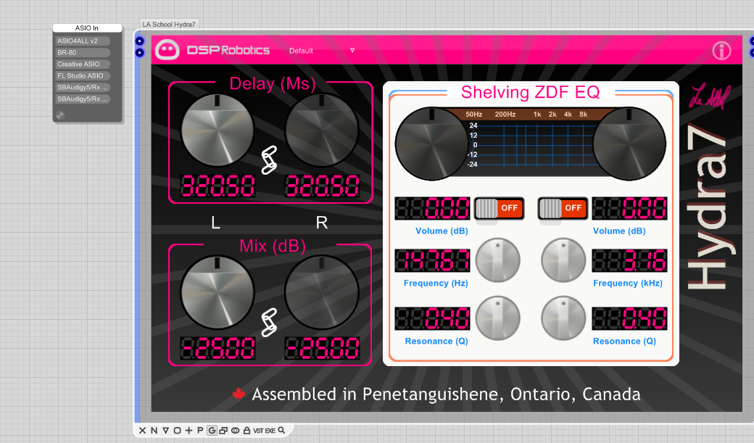Click the right Mix -25.00 readout
Image resolution: width=754 pixels, height=443 pixels.
[x=322, y=348]
